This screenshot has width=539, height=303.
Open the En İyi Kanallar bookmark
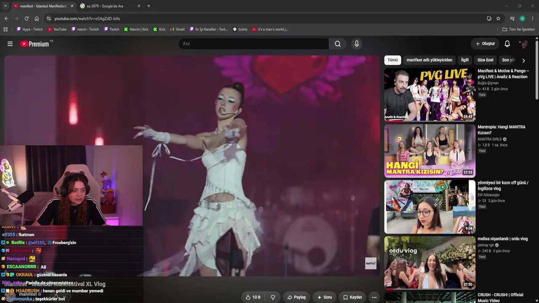208,29
